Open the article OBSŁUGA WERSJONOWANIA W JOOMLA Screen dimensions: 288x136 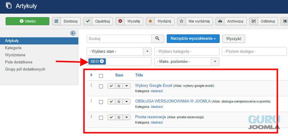173,101
